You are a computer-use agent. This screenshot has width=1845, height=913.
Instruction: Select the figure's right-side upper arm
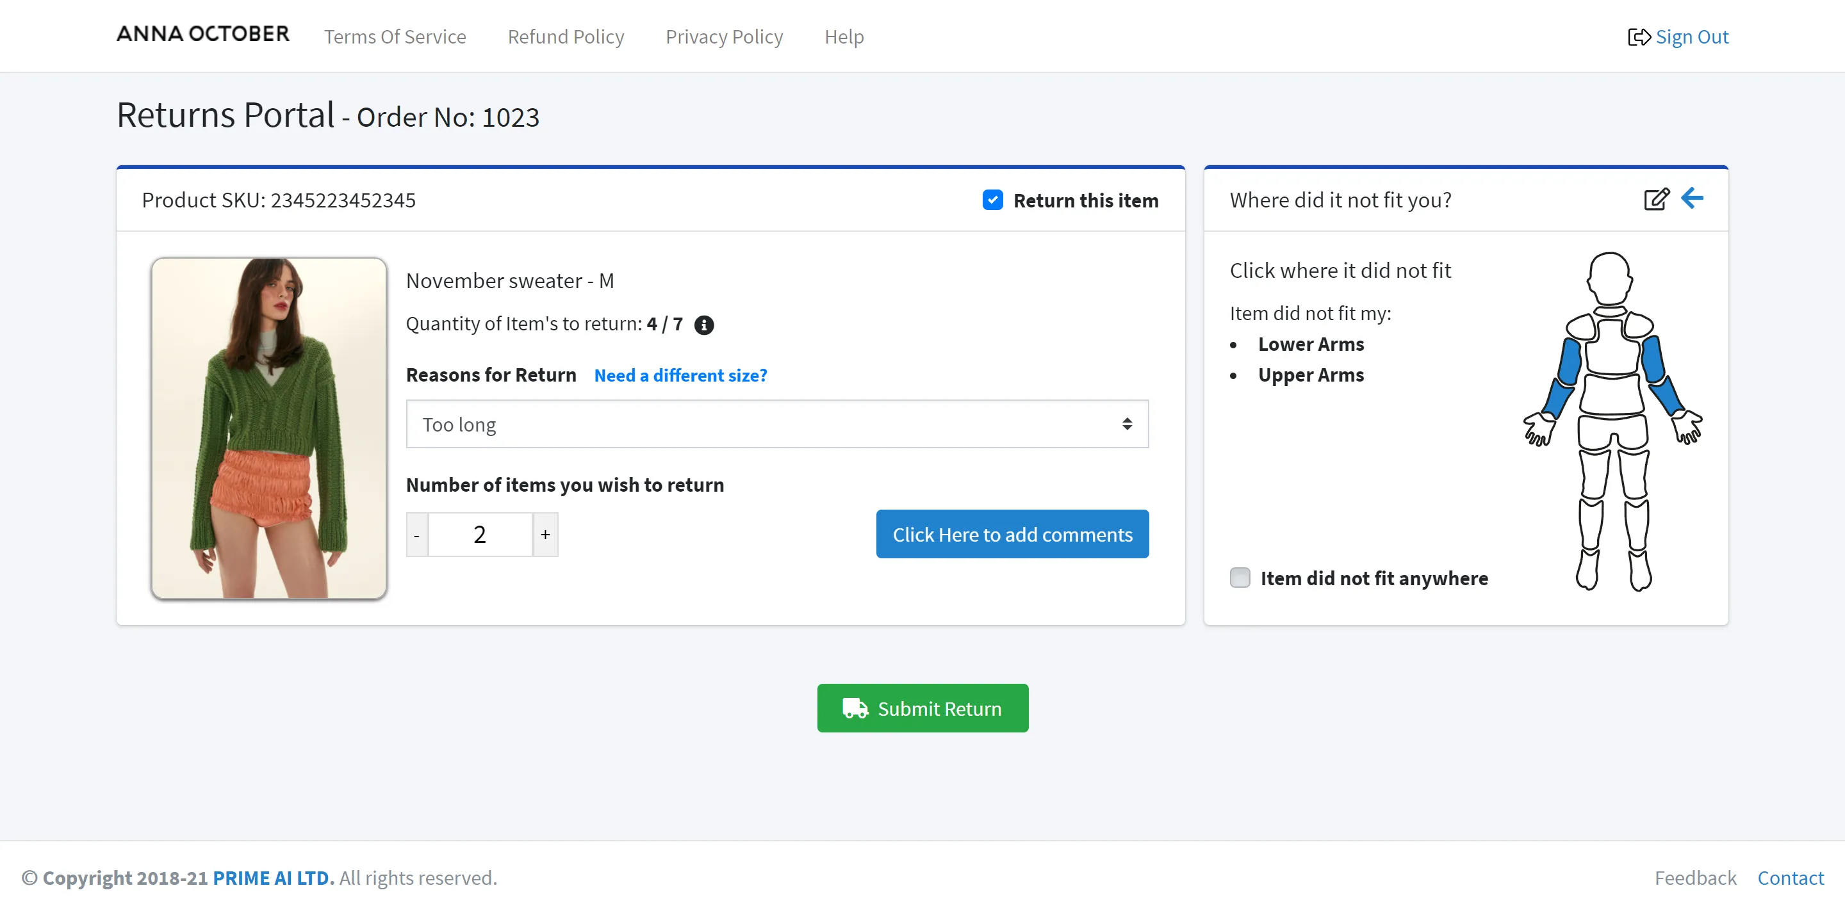click(1652, 359)
